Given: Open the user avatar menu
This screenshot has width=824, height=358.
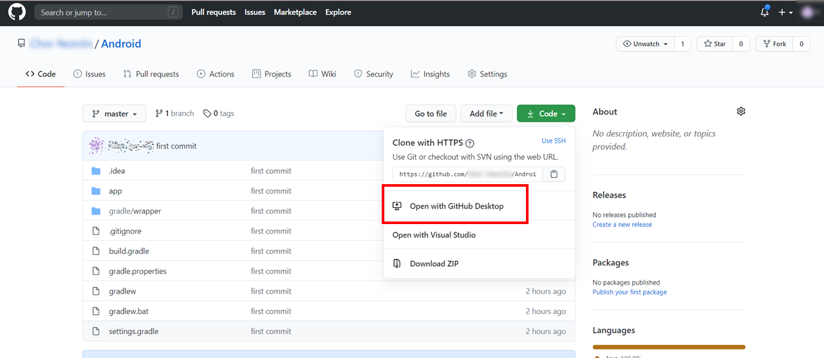Looking at the screenshot, I should 809,12.
